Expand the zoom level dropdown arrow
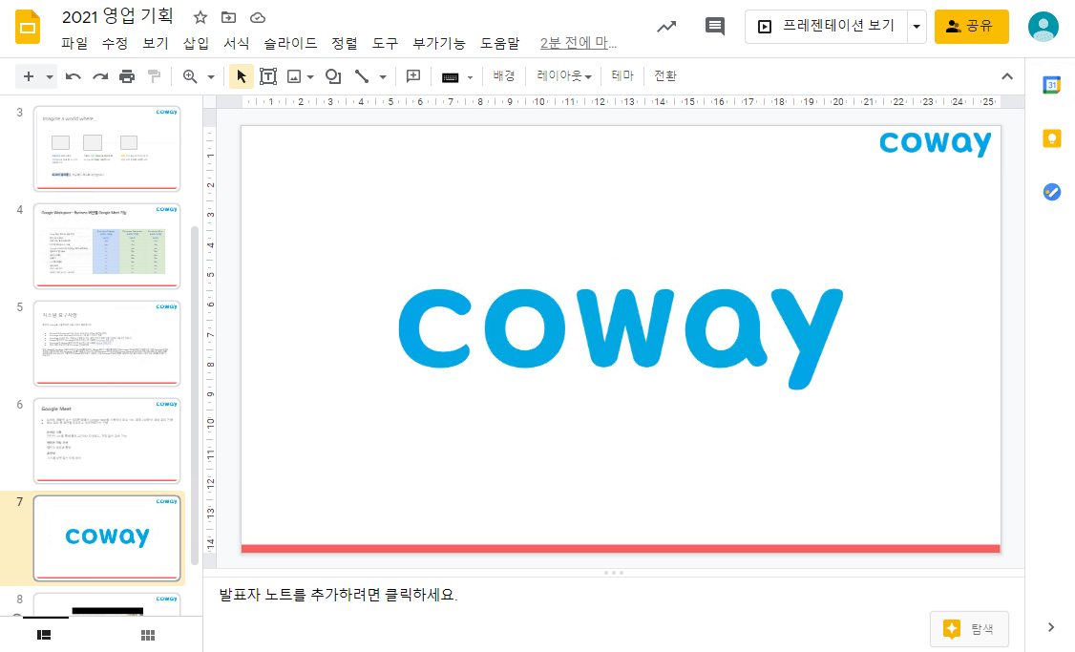 point(210,76)
